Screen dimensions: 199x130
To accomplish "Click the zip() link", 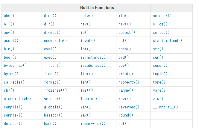I will pos(158,99).
